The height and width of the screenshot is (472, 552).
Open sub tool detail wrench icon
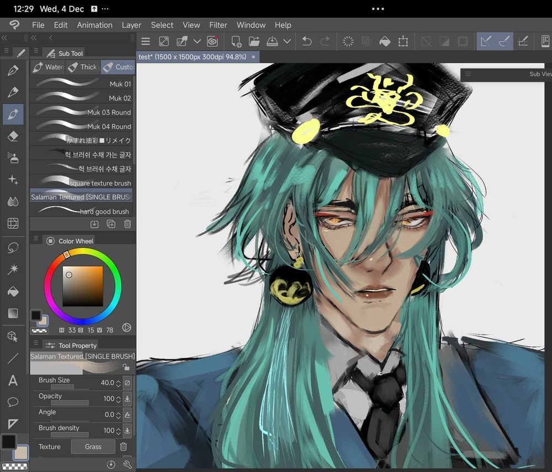click(128, 464)
